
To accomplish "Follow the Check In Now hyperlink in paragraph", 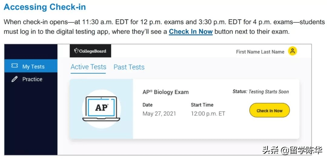I will tap(191, 32).
